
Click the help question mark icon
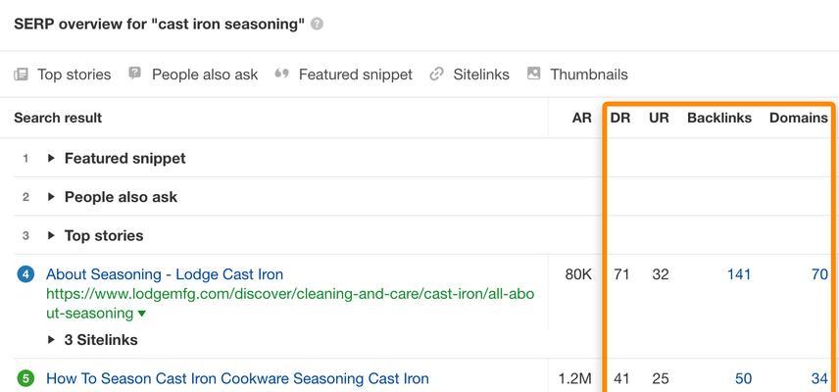click(317, 24)
